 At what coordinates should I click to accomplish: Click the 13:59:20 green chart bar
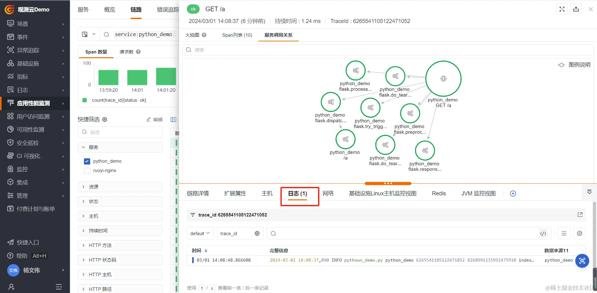coord(108,77)
